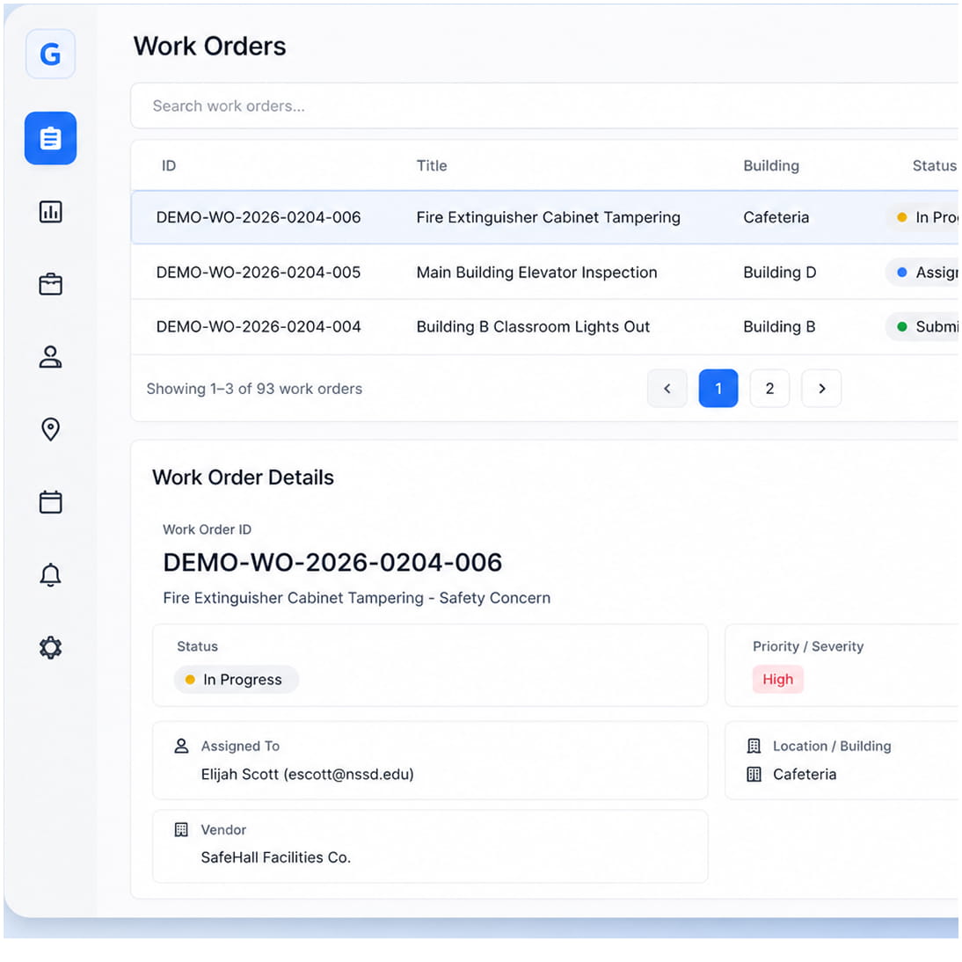Image resolution: width=962 pixels, height=962 pixels.
Task: Click the High priority badge
Action: (x=778, y=679)
